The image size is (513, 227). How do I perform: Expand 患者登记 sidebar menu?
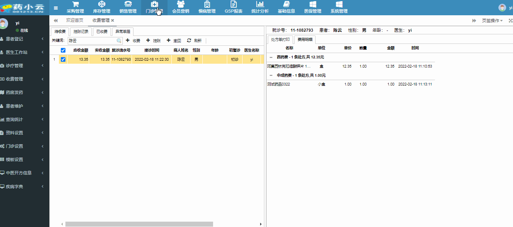pos(25,39)
